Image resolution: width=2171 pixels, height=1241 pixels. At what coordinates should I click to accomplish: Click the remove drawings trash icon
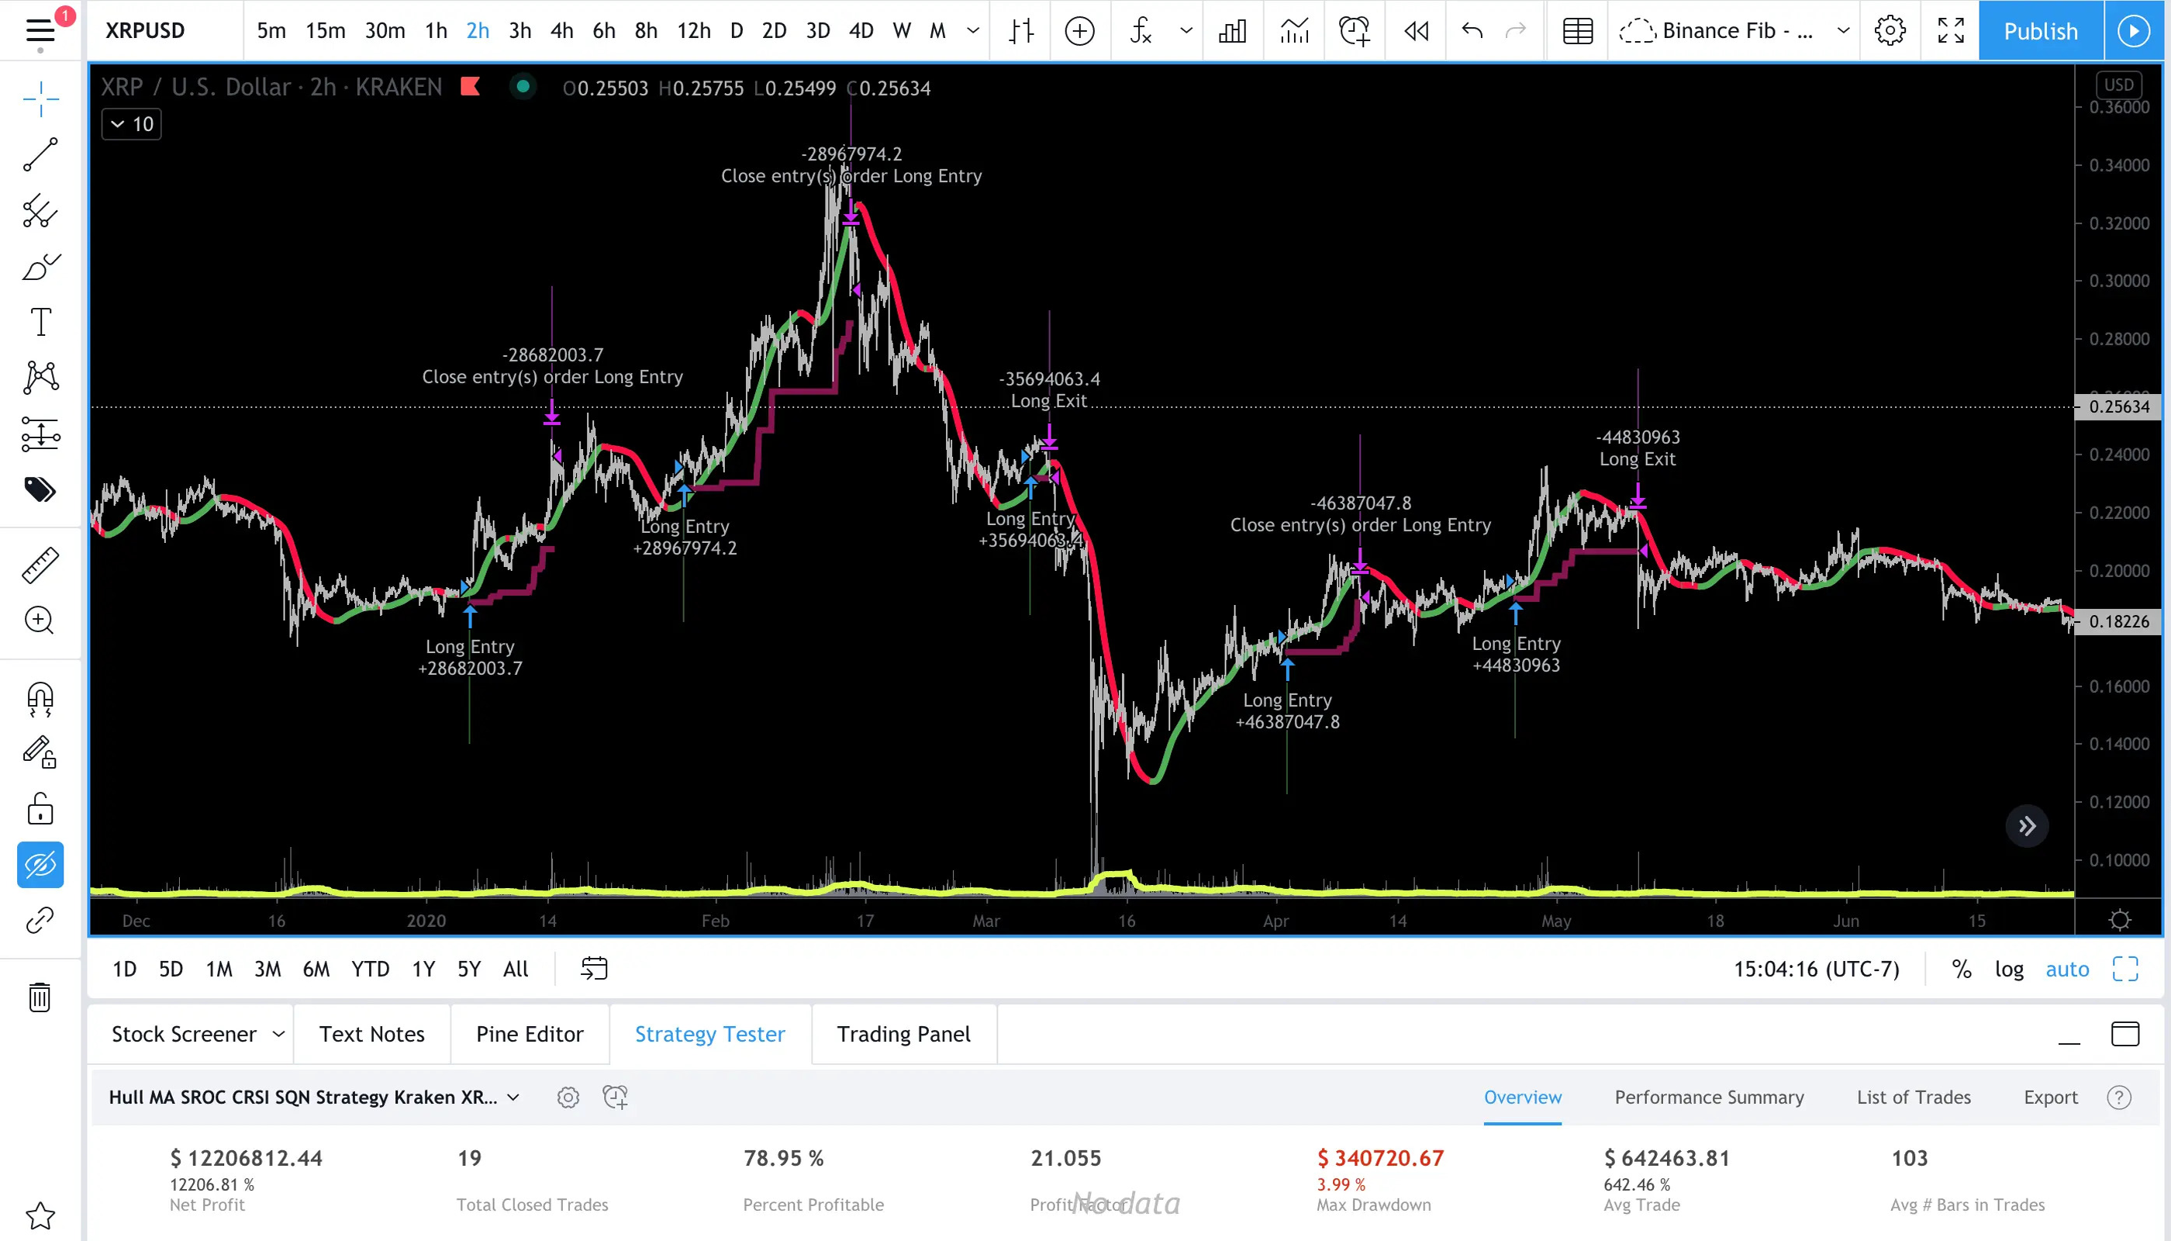point(40,997)
